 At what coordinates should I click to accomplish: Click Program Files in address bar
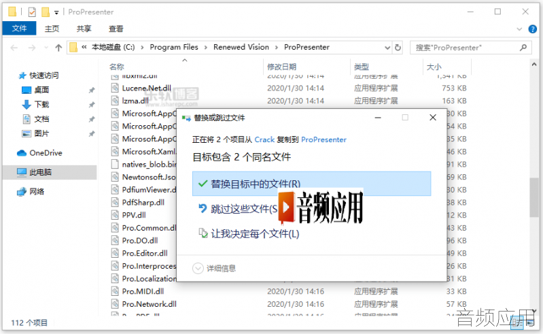174,47
